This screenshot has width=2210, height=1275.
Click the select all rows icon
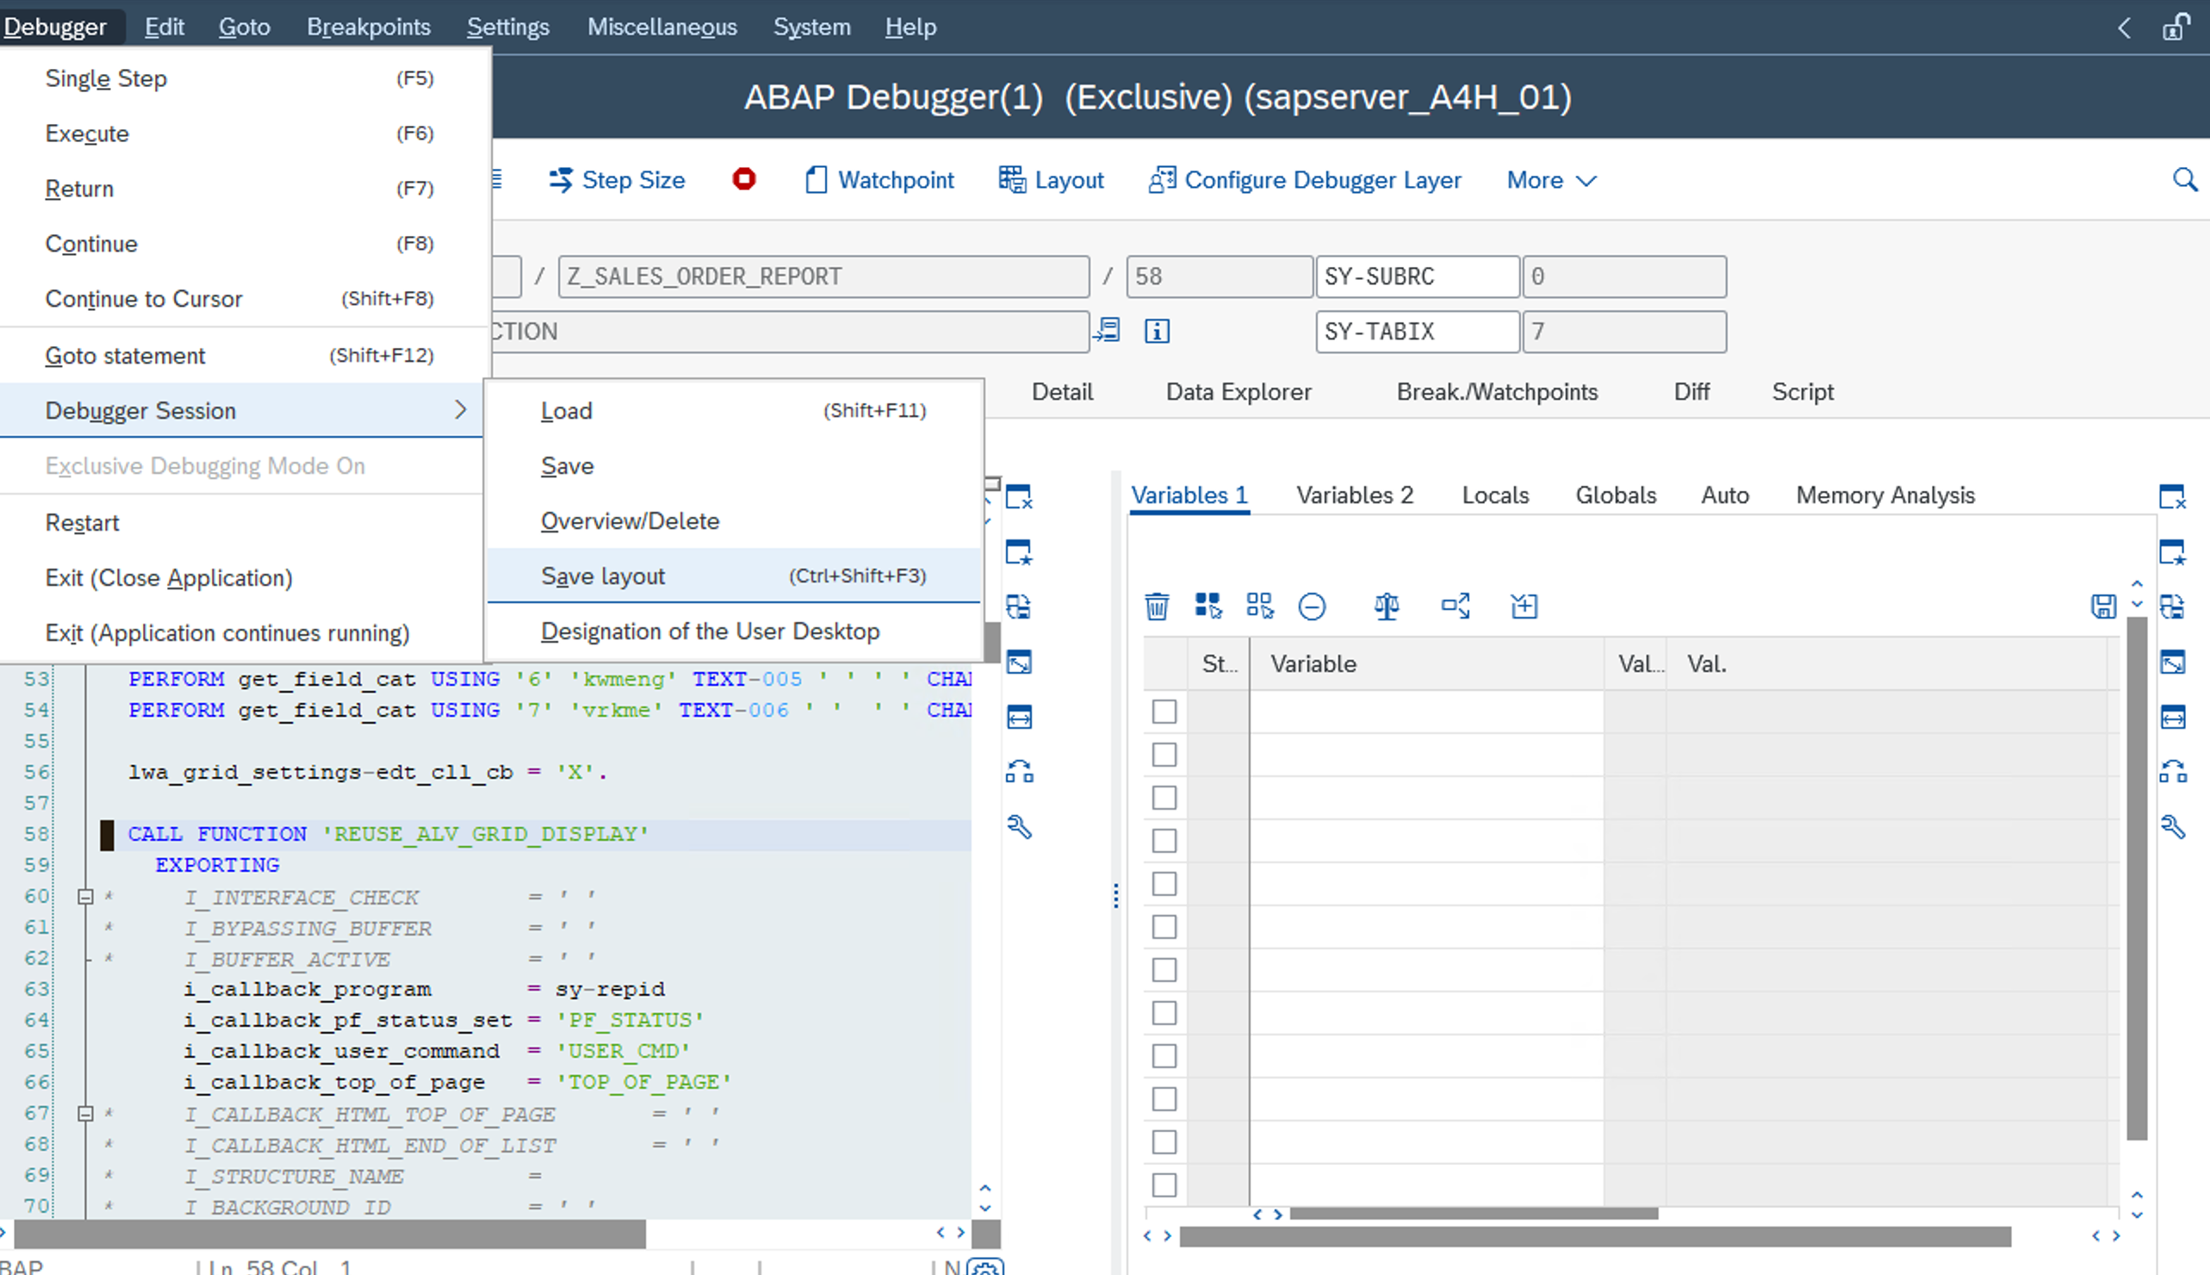[1208, 606]
